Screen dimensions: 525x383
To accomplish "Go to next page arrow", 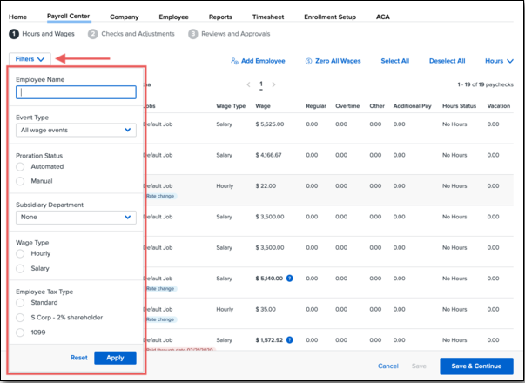I will (x=273, y=84).
